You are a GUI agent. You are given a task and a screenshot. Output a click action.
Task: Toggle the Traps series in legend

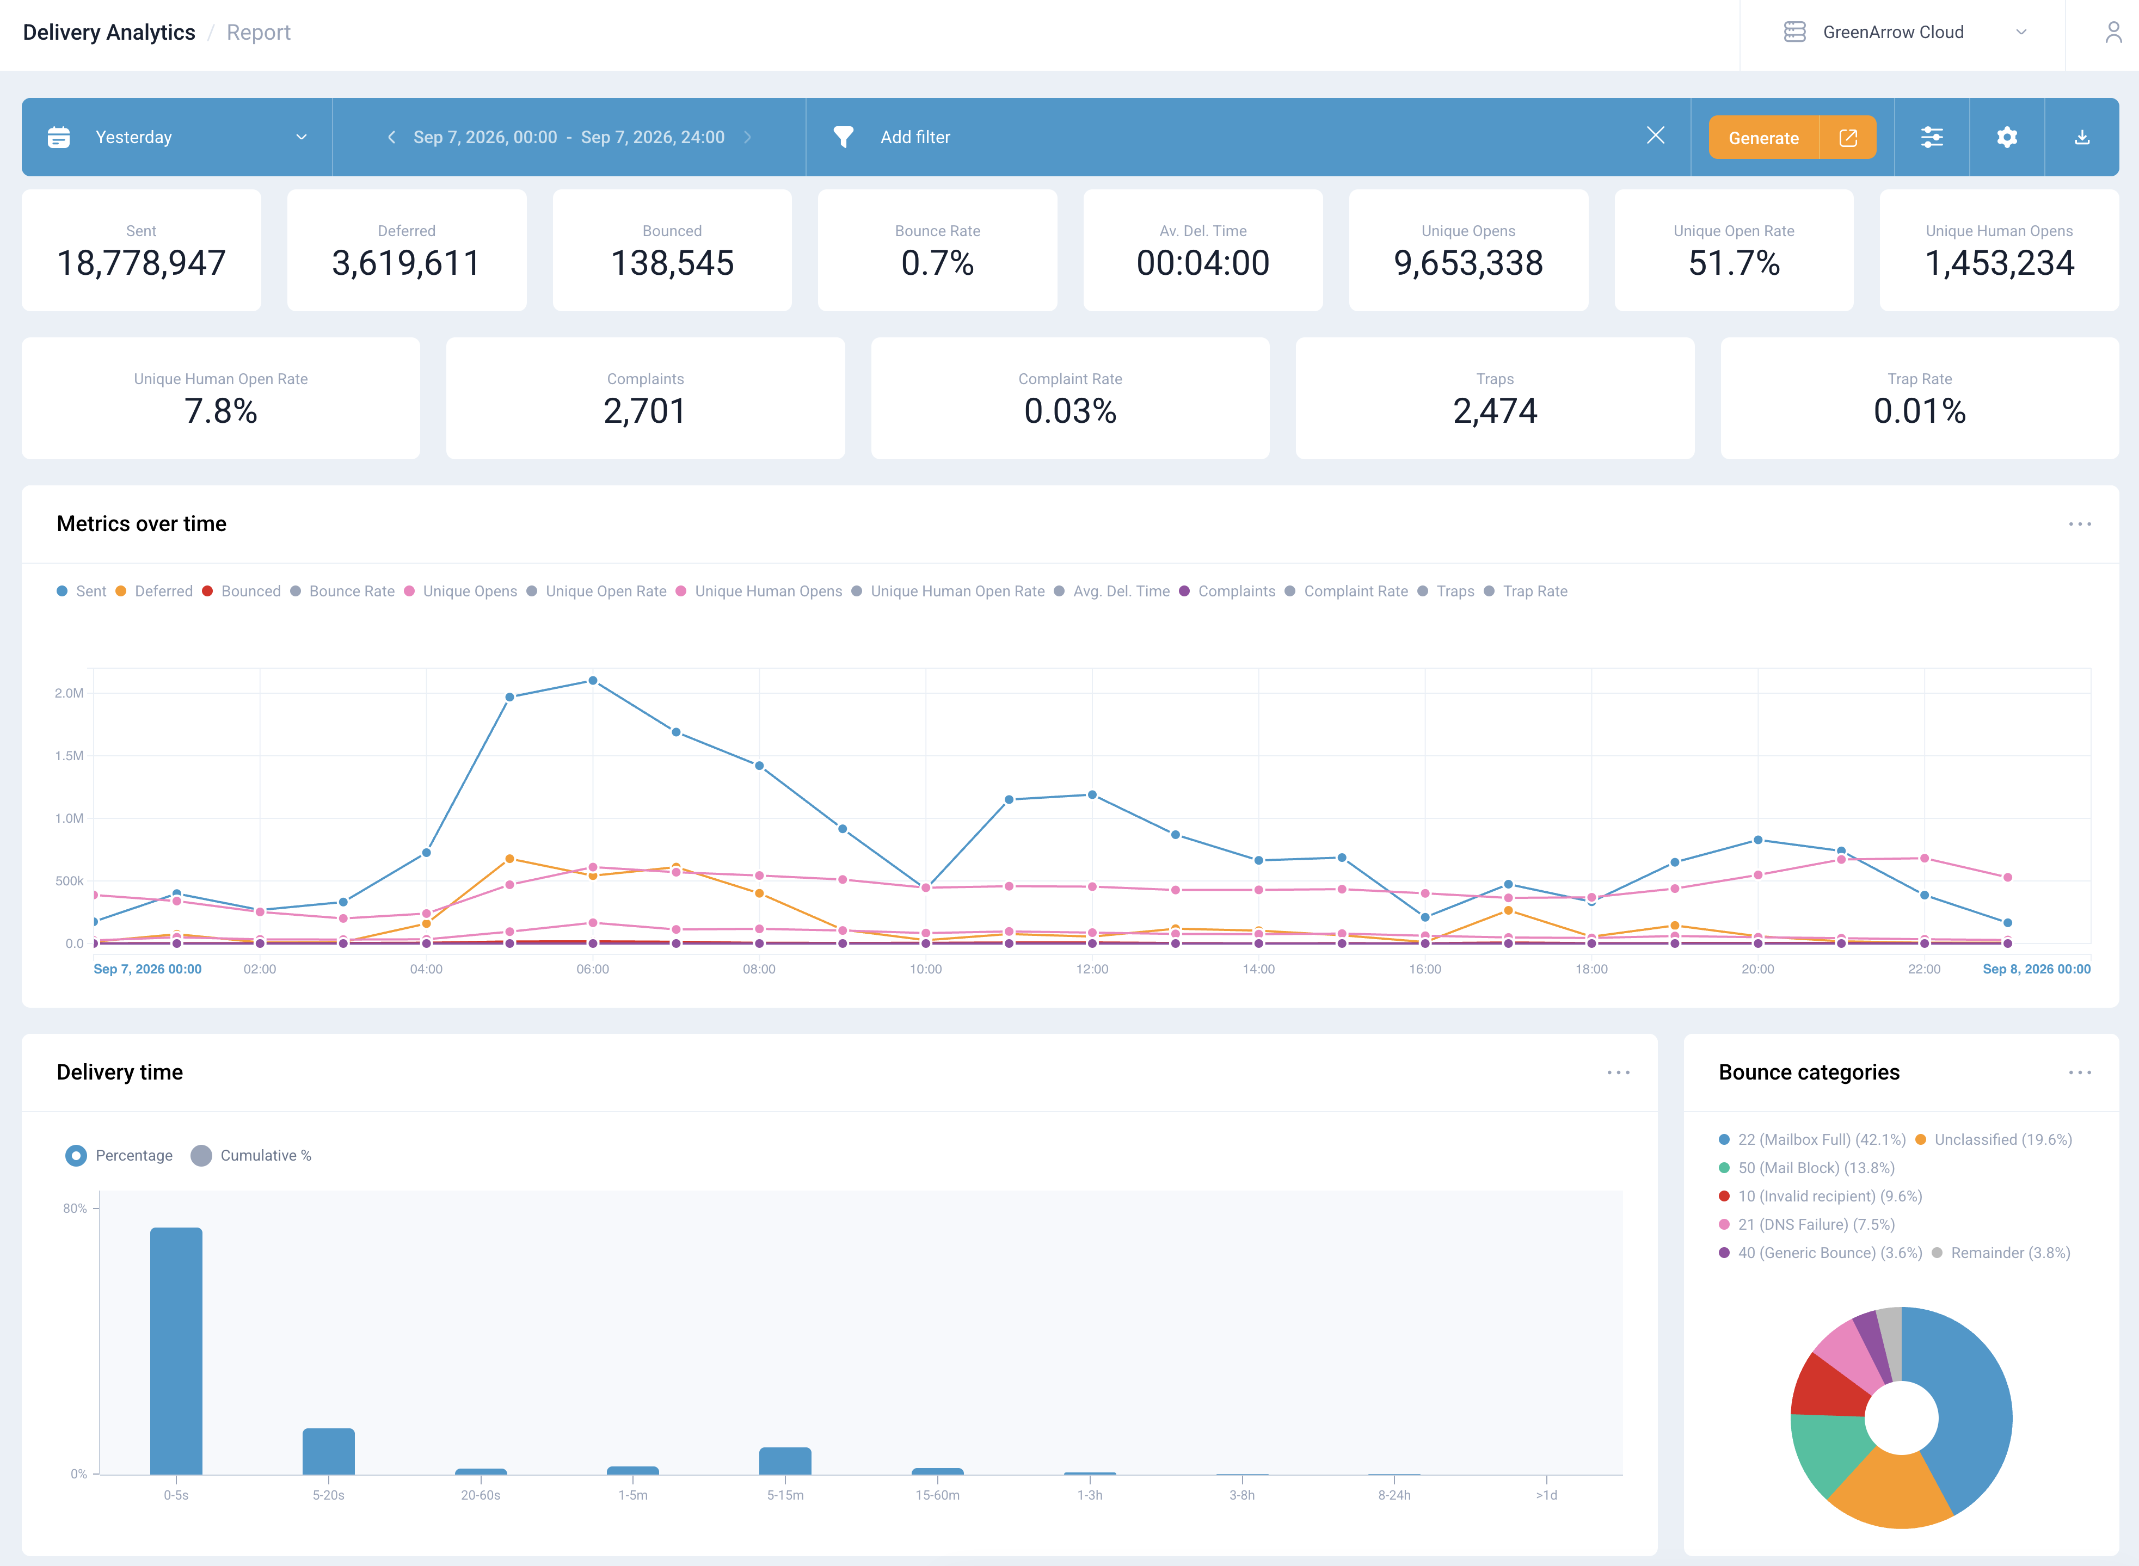coord(1446,591)
